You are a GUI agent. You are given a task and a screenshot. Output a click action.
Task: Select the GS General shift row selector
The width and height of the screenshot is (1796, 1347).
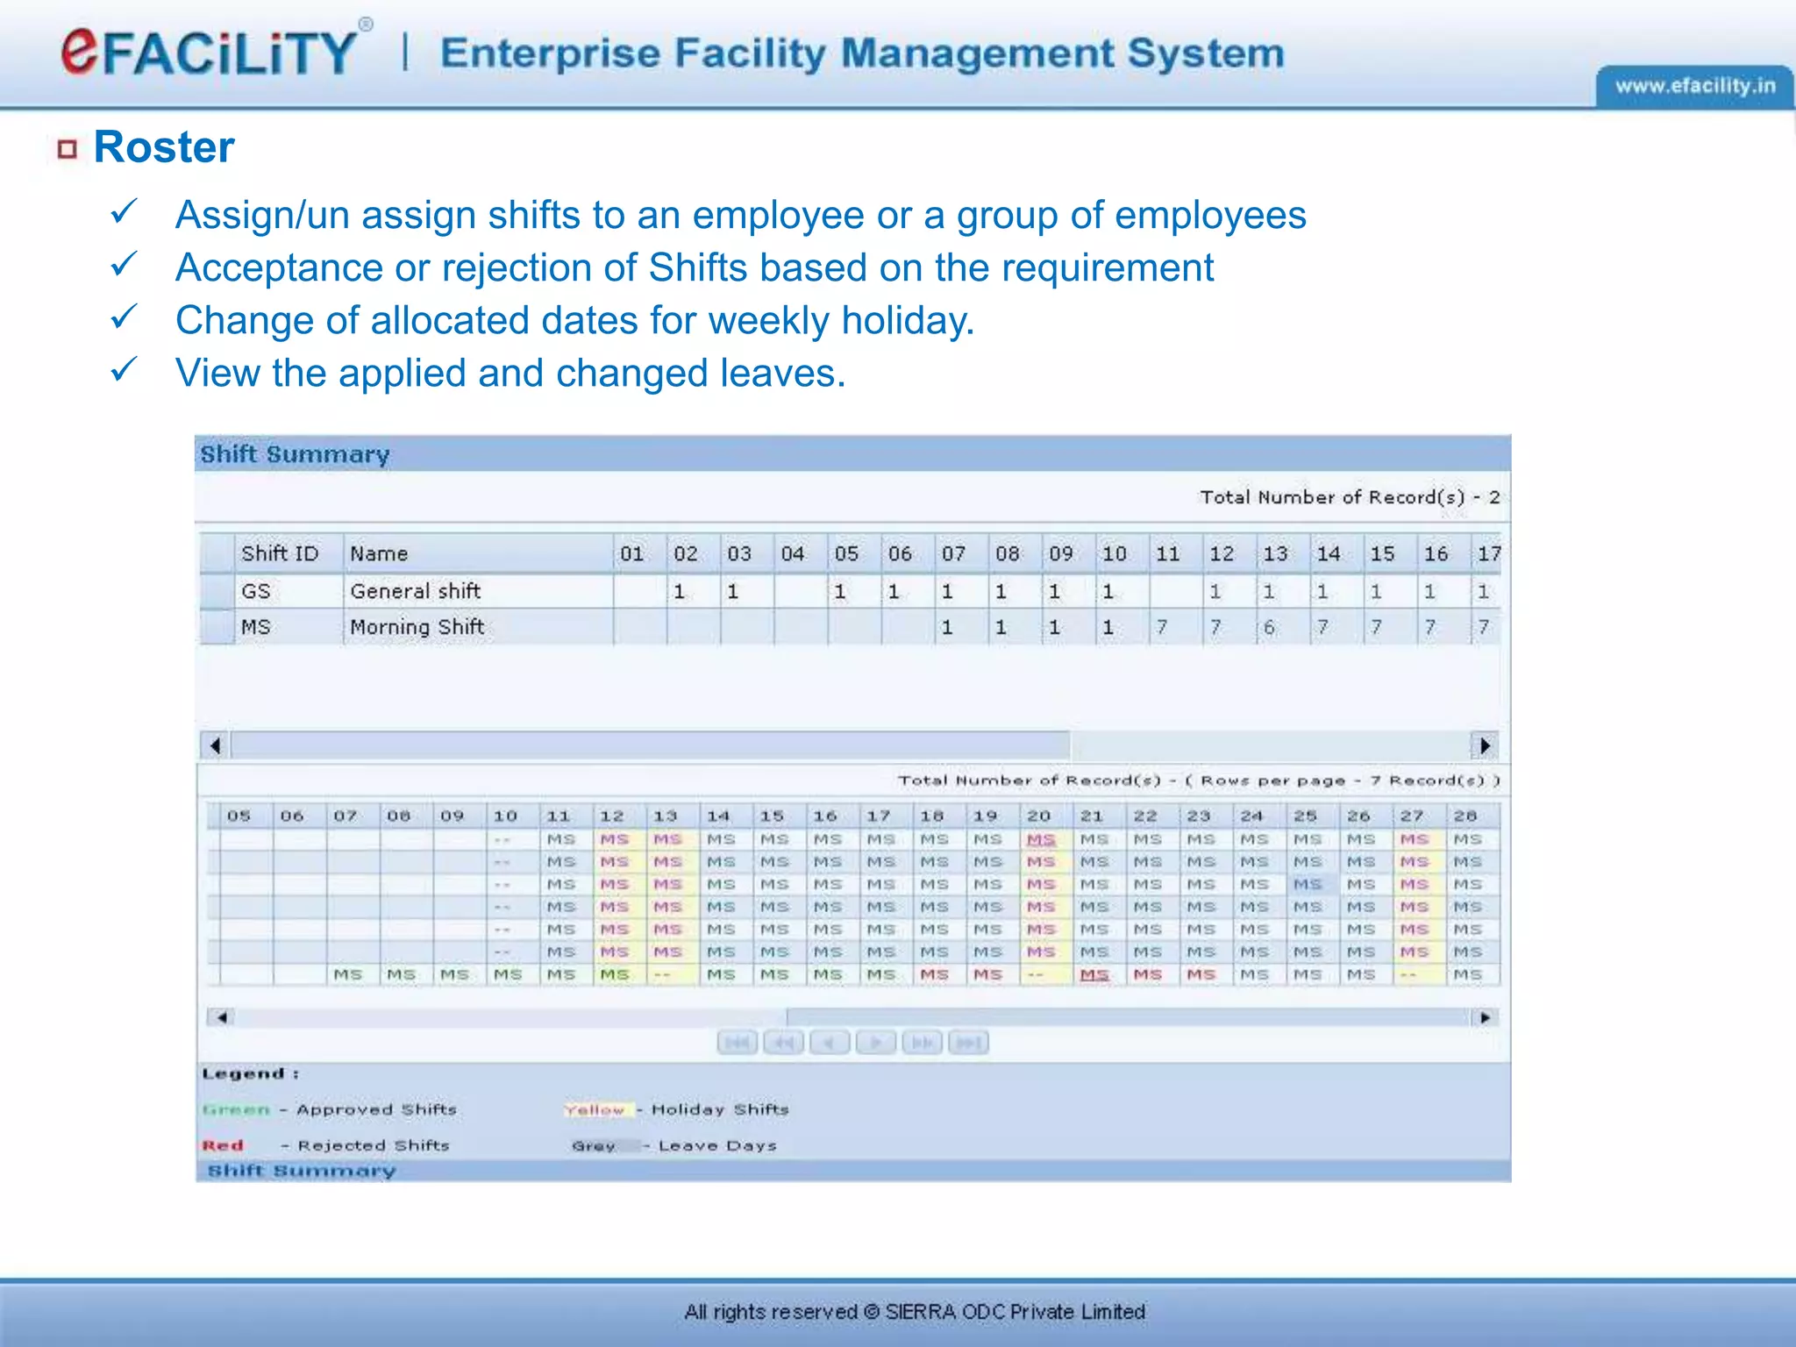pyautogui.click(x=217, y=591)
